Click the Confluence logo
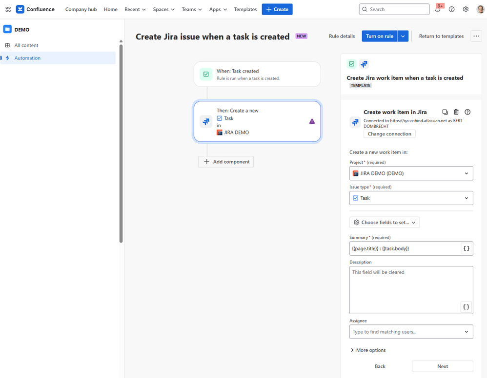487x378 pixels. tap(35, 9)
